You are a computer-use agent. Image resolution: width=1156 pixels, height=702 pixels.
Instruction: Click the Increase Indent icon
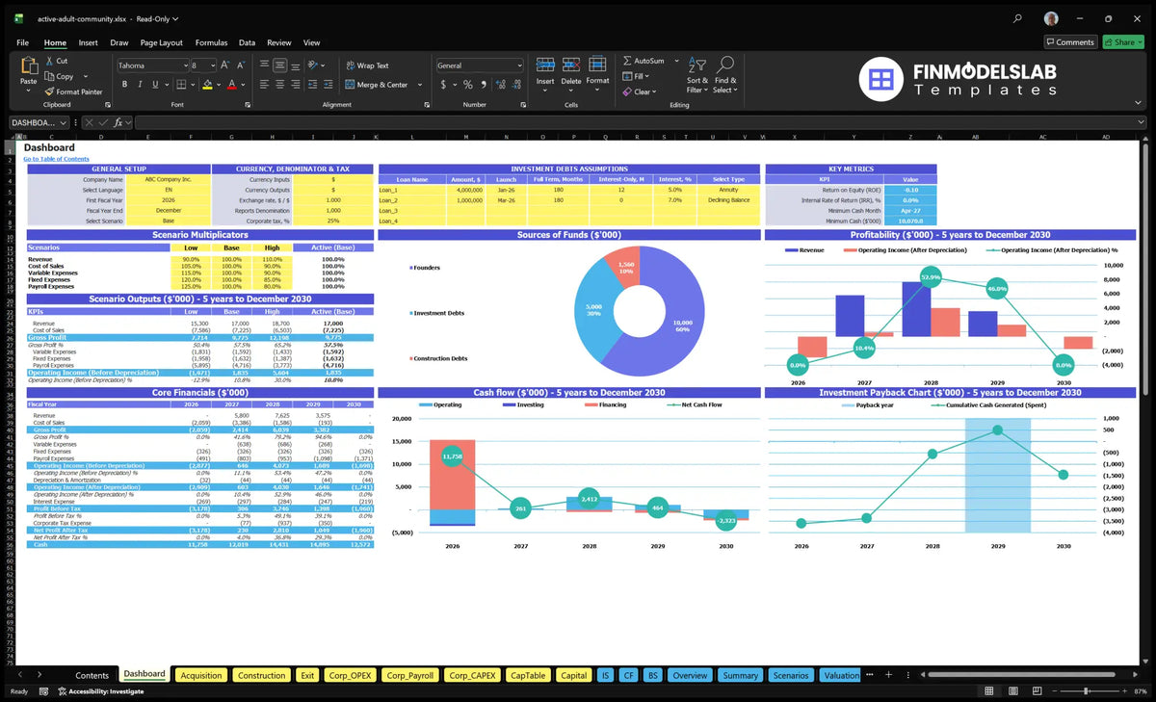328,85
